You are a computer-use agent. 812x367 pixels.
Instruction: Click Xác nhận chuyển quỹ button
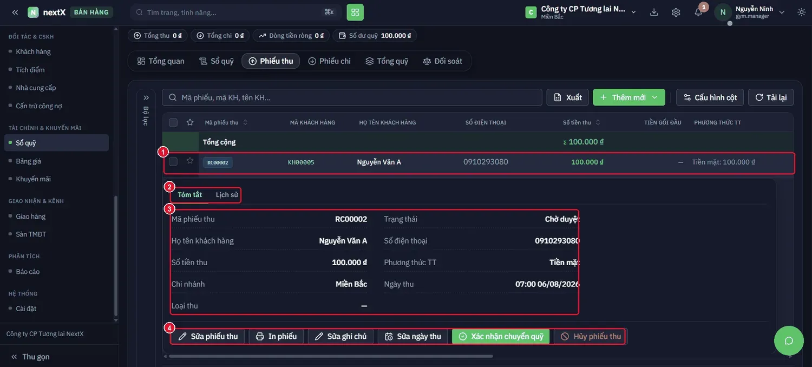[x=501, y=336]
